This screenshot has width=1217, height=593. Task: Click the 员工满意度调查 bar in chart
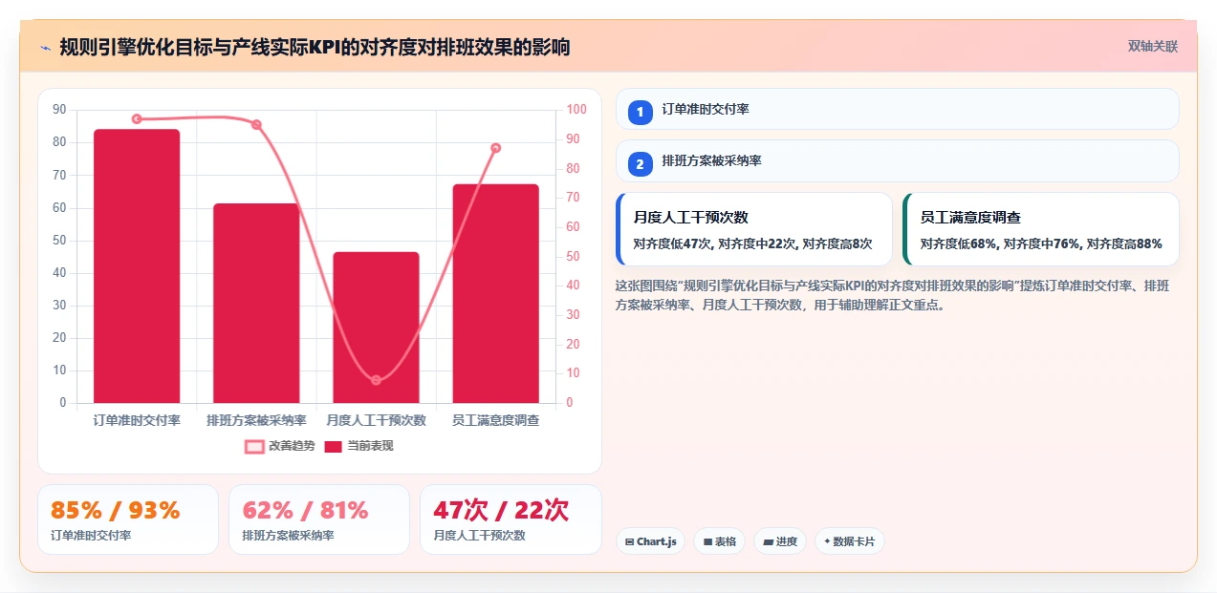pyautogui.click(x=495, y=293)
